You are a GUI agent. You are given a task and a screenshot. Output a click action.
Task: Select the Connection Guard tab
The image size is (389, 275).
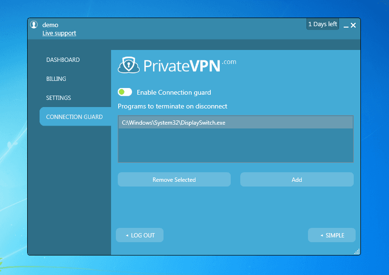(x=74, y=117)
